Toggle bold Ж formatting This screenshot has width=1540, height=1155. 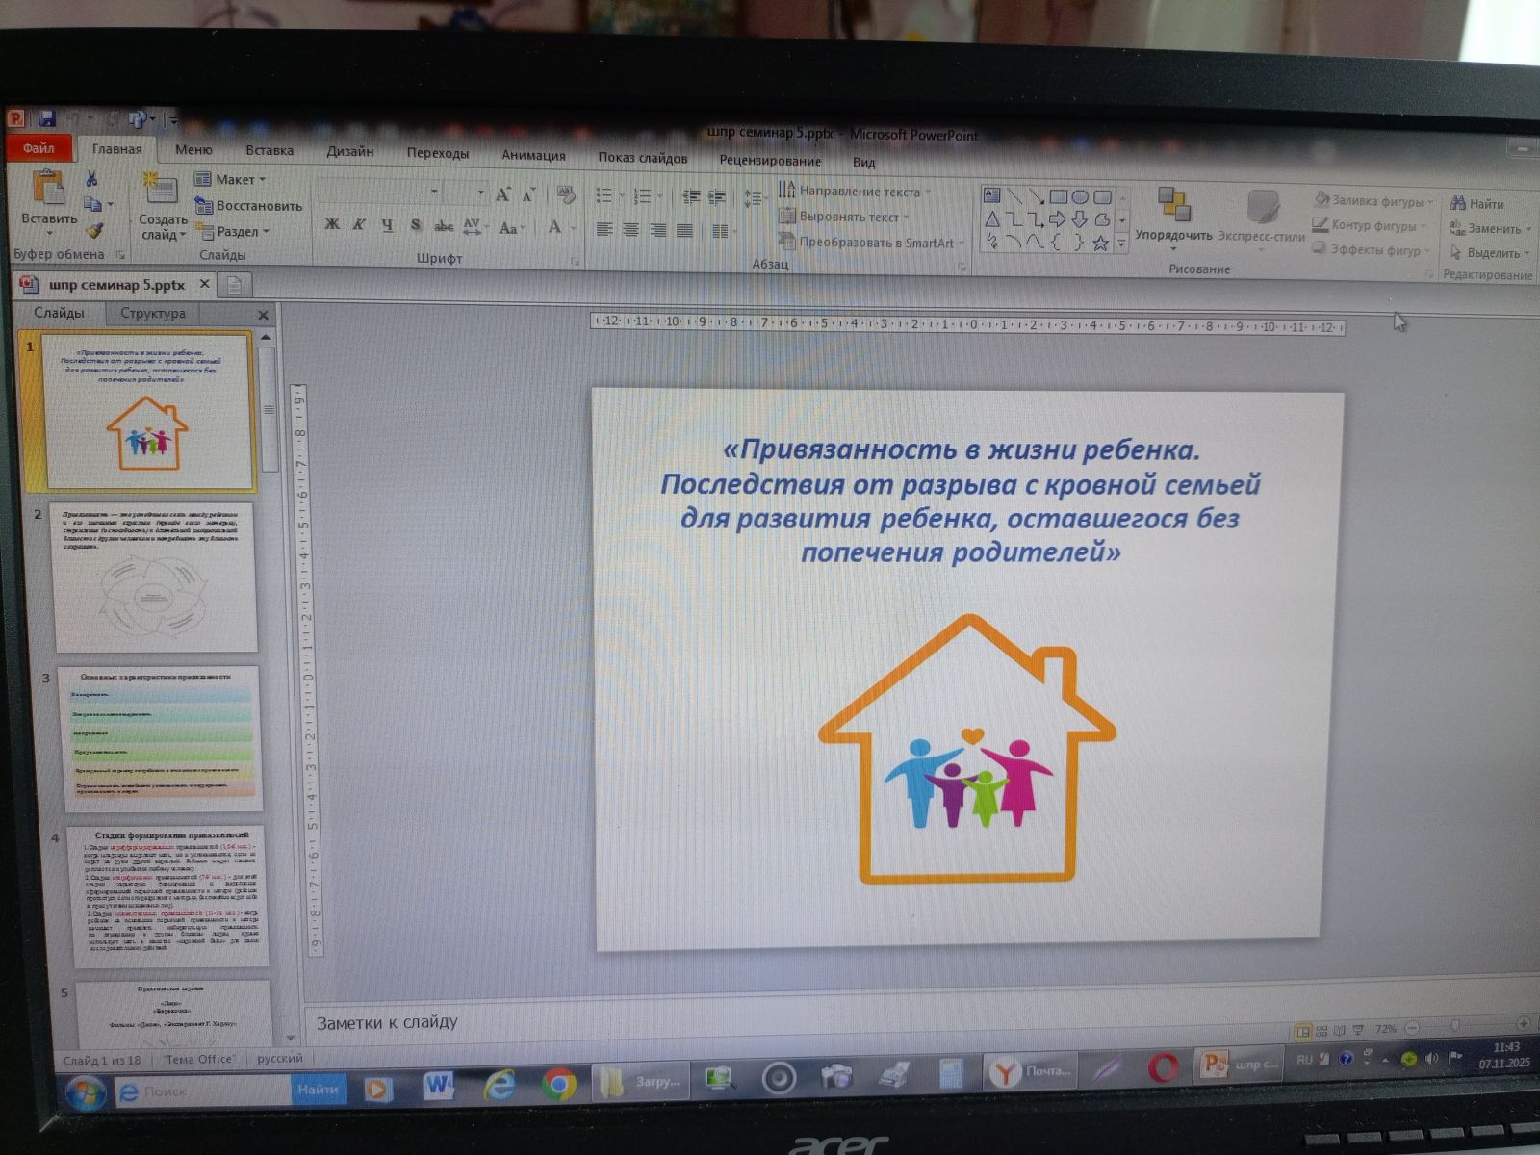click(332, 225)
